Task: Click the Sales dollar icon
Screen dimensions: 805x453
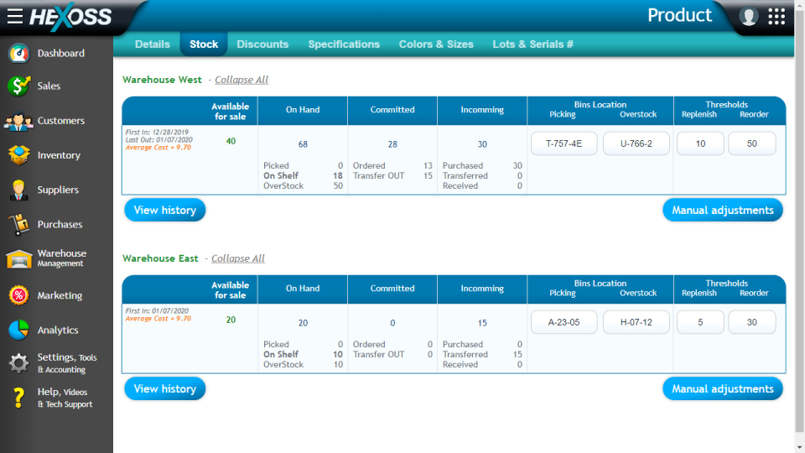Action: coord(19,86)
